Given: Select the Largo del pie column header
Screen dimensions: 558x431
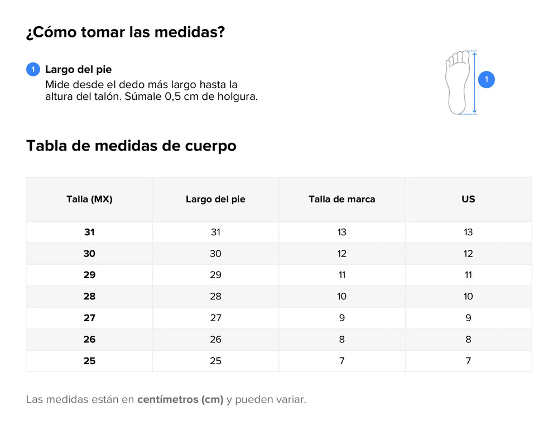Looking at the screenshot, I should coord(215,199).
